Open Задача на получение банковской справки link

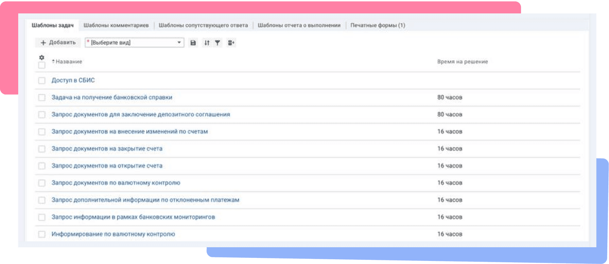coord(112,97)
